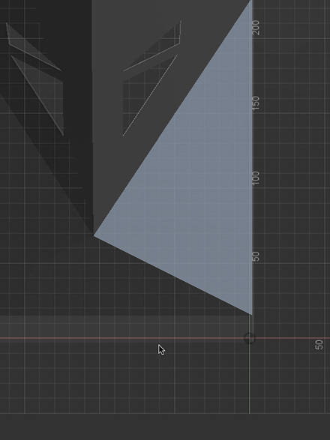Click the 200 ruler label
The width and height of the screenshot is (330, 440).
pyautogui.click(x=256, y=28)
